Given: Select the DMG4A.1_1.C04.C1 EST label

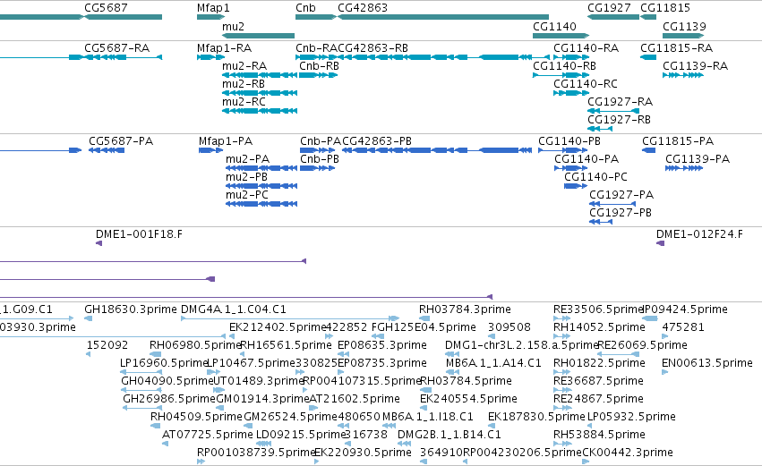Looking at the screenshot, I should tap(234, 309).
